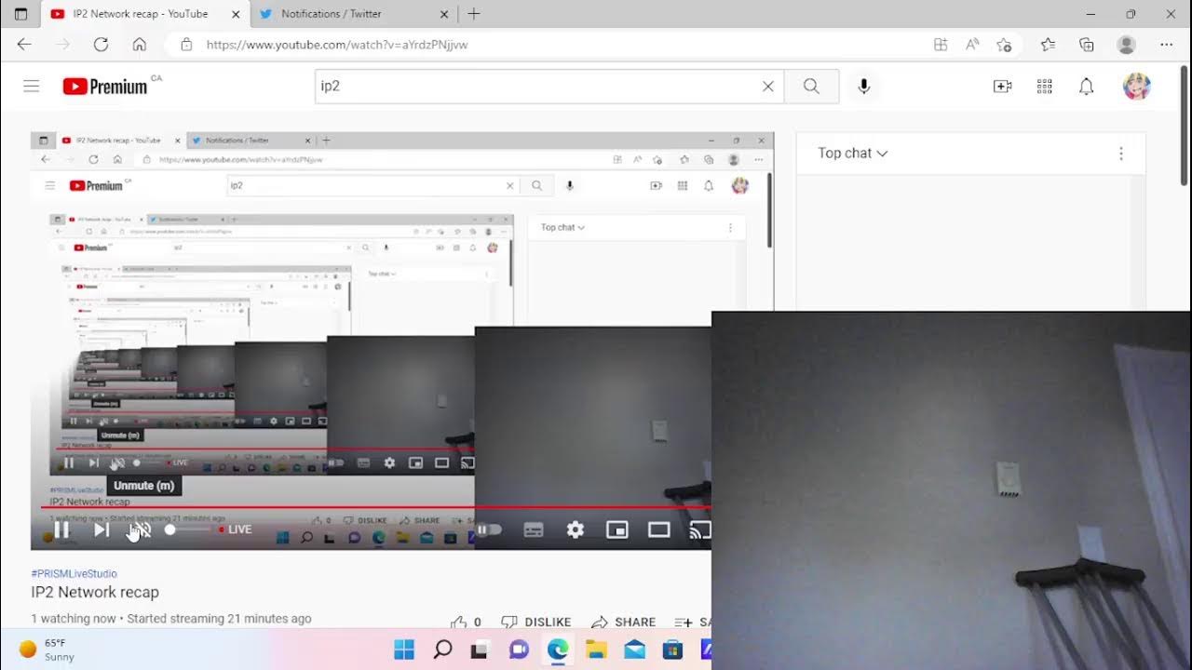Open the YouTube account avatar menu
Screen dimensions: 1192x670
[1136, 87]
